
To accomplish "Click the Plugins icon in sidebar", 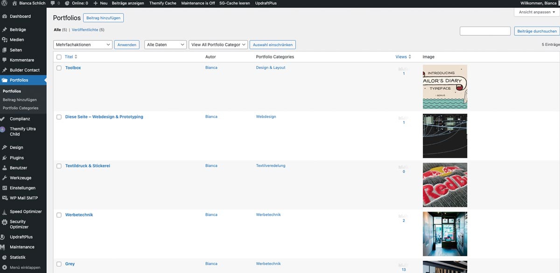I will click(4, 158).
